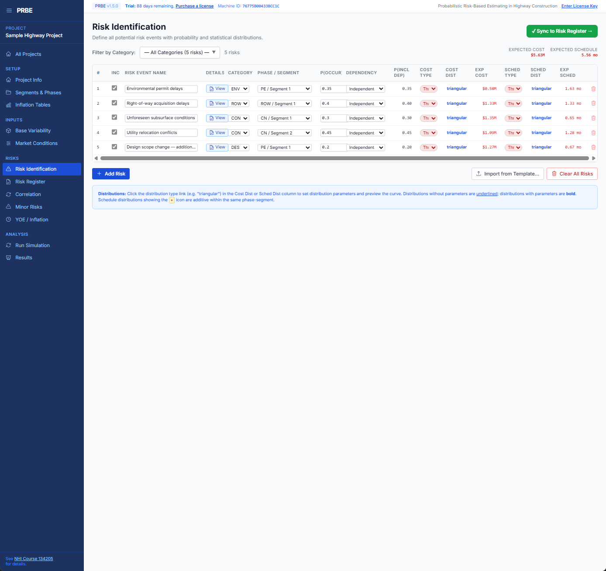The width and height of the screenshot is (606, 571).
Task: Uncheck INC for "Right-of-way acquisition delays"
Action: tap(114, 103)
